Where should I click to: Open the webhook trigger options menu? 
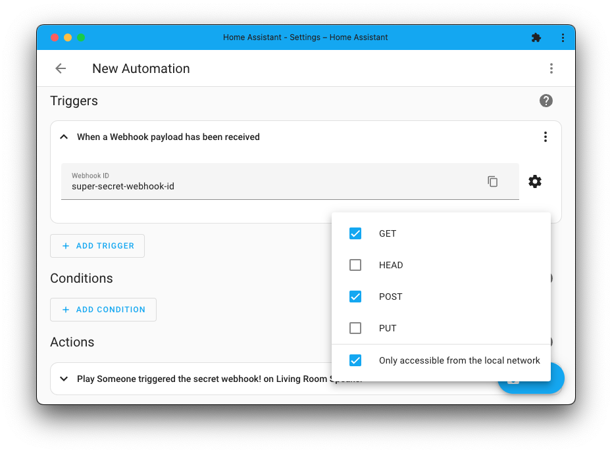[546, 137]
